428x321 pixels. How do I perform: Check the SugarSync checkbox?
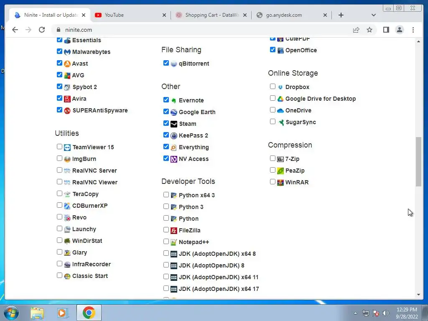(x=273, y=122)
